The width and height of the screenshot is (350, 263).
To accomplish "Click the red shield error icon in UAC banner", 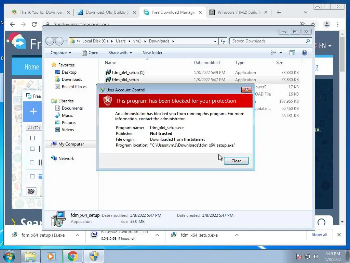I will pos(107,101).
